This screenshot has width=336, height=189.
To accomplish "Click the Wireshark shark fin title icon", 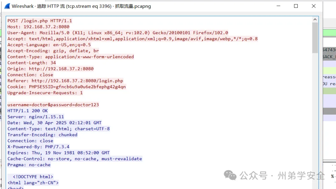I will 7,6.
